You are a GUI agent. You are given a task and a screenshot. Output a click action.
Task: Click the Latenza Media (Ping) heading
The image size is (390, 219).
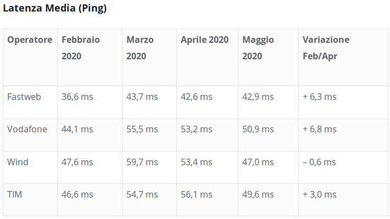pyautogui.click(x=55, y=8)
